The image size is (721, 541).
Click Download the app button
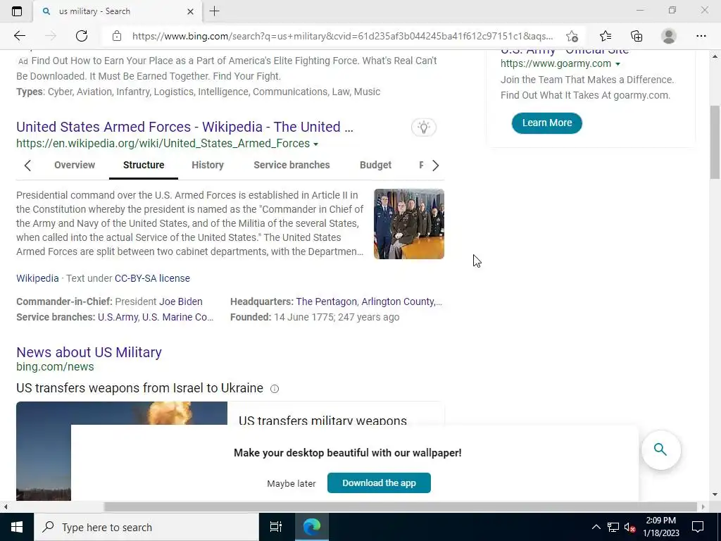coord(379,483)
